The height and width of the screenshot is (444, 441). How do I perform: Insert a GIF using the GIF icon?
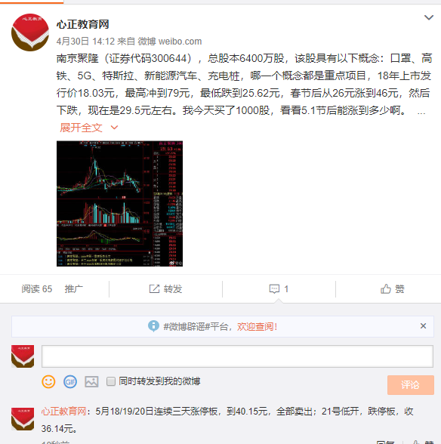pyautogui.click(x=70, y=382)
